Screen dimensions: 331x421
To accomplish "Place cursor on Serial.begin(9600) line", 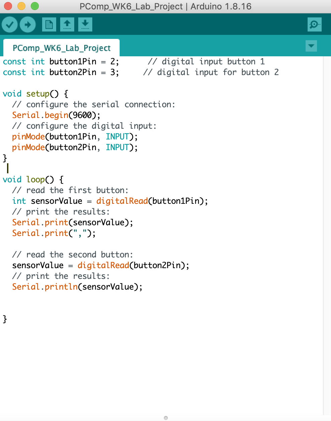I will click(x=56, y=115).
